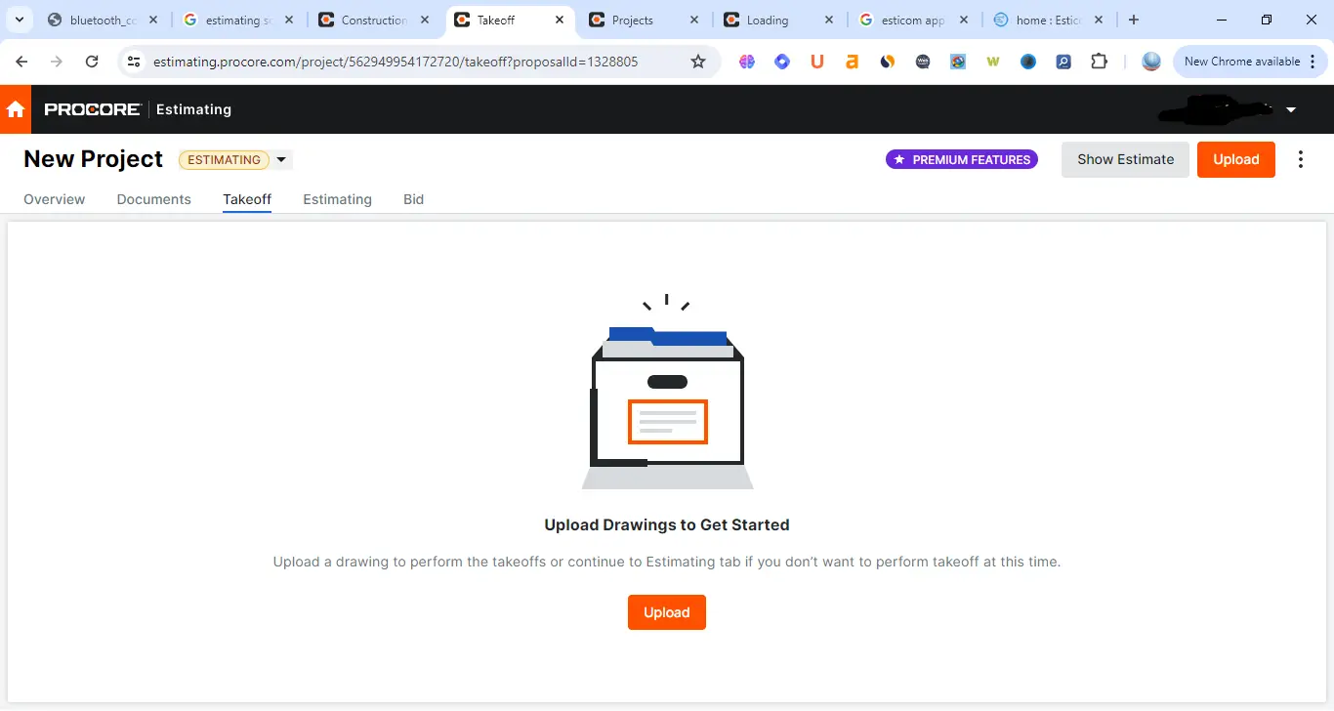Switch to the Overview tab
This screenshot has height=711, width=1334.
coord(55,199)
